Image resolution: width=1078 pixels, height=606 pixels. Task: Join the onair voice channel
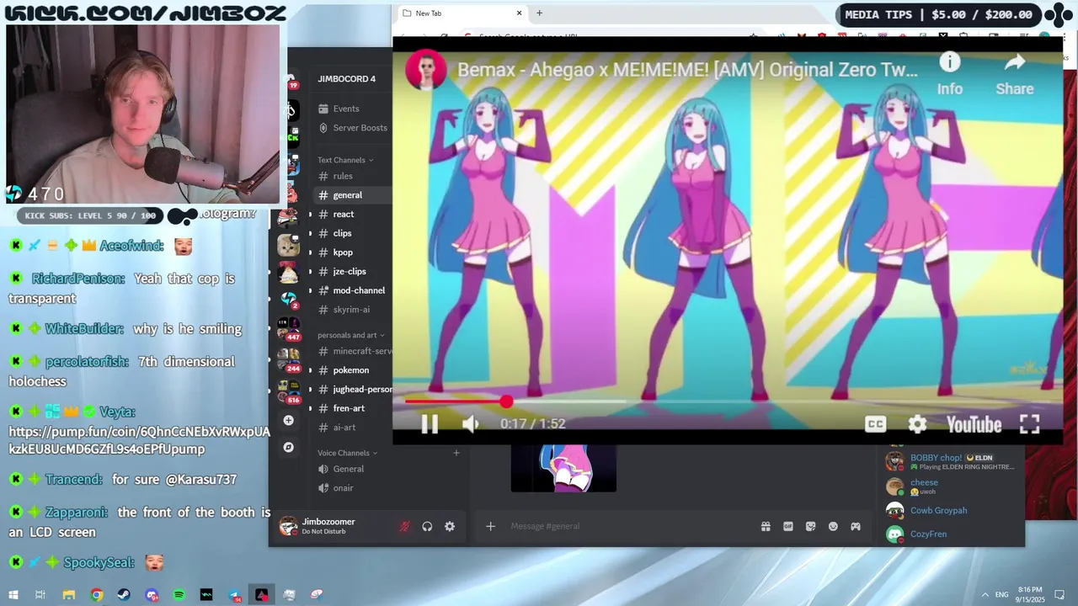pyautogui.click(x=343, y=488)
